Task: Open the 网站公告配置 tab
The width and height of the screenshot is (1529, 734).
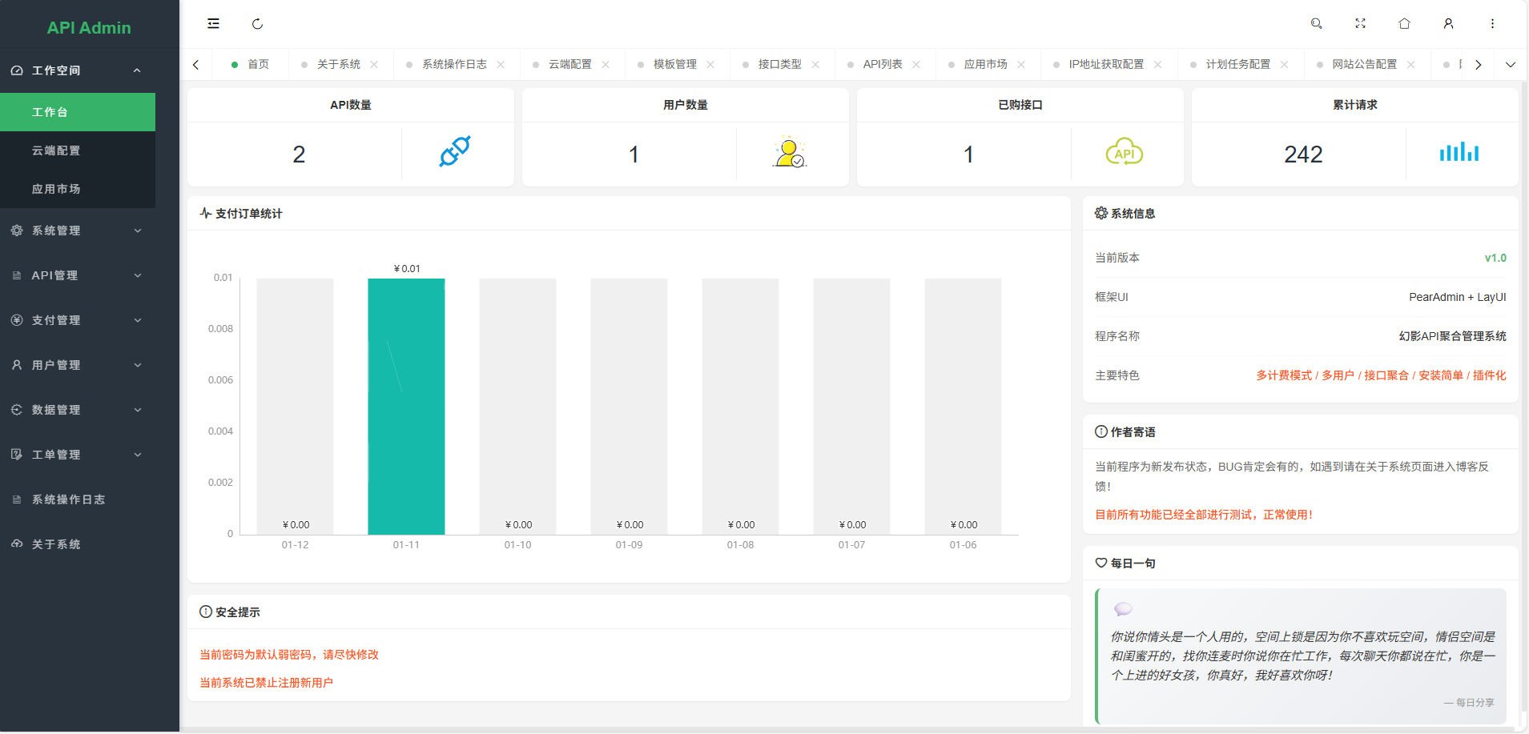Action: 1365,63
